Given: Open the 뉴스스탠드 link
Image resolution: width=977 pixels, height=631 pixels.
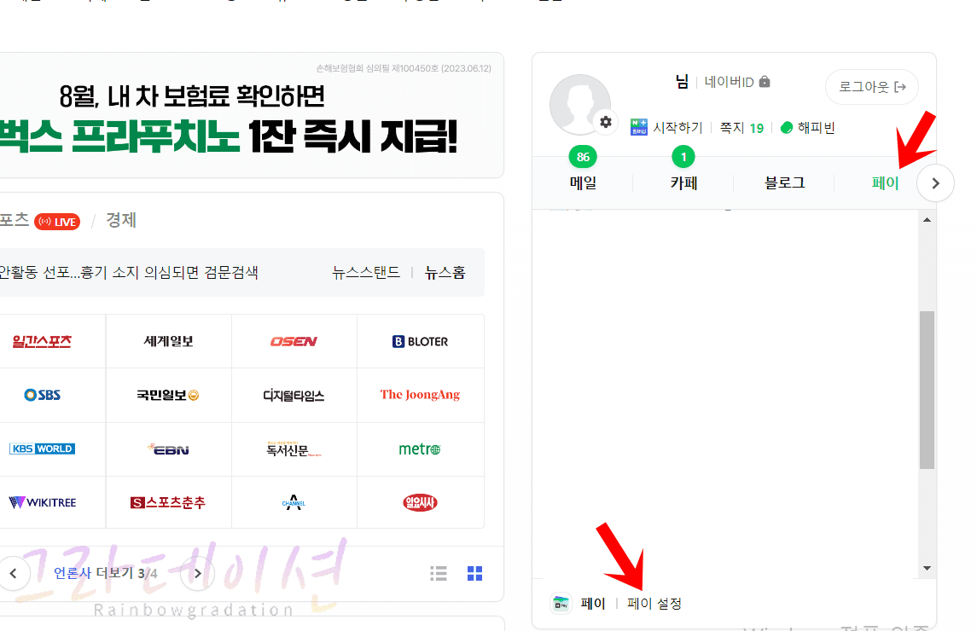Looking at the screenshot, I should click(x=366, y=272).
